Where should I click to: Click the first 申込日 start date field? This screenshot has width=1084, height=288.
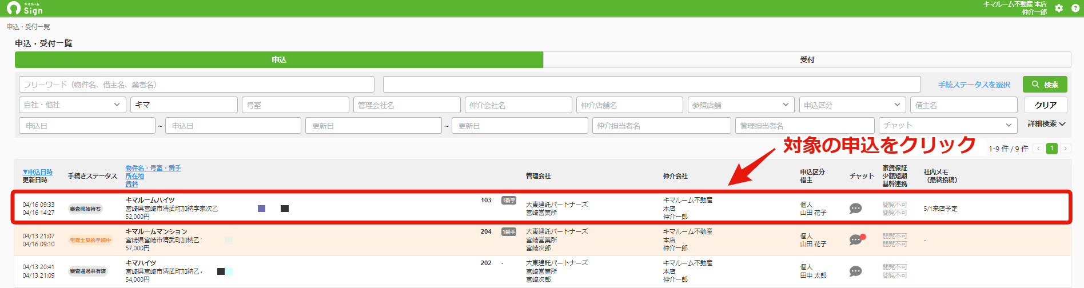[87, 126]
